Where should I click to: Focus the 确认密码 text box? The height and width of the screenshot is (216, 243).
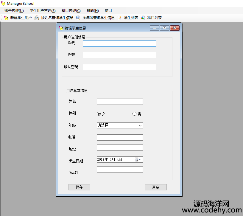click(119, 67)
